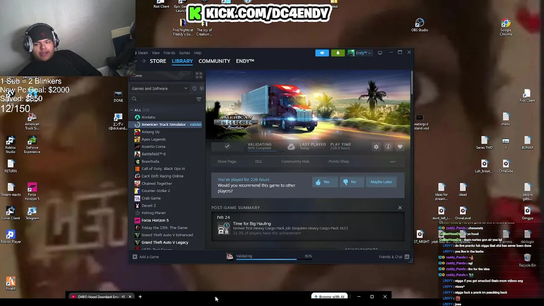Click the Steam library content scrollbar
544x306 pixels.
[x=412, y=83]
